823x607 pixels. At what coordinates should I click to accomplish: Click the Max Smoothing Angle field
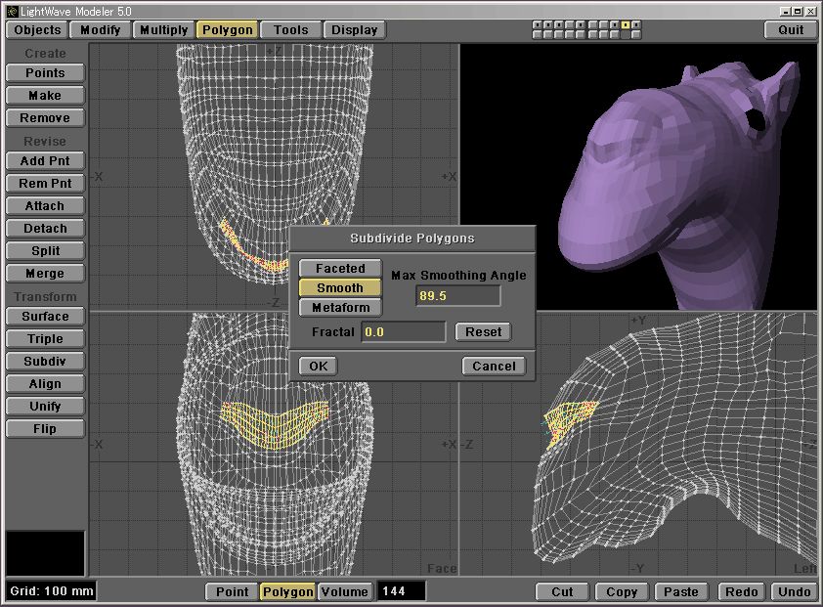(x=457, y=295)
